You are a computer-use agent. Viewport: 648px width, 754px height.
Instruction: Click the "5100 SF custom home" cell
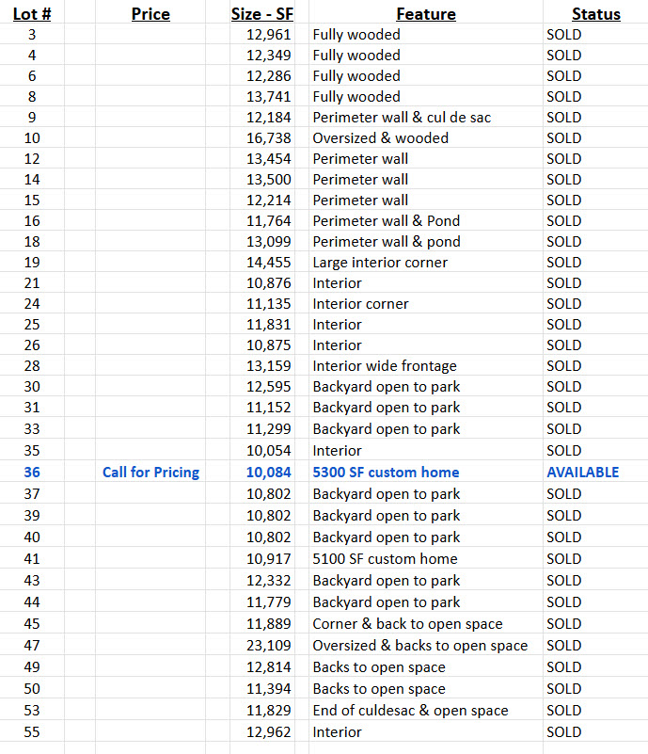pyautogui.click(x=385, y=559)
